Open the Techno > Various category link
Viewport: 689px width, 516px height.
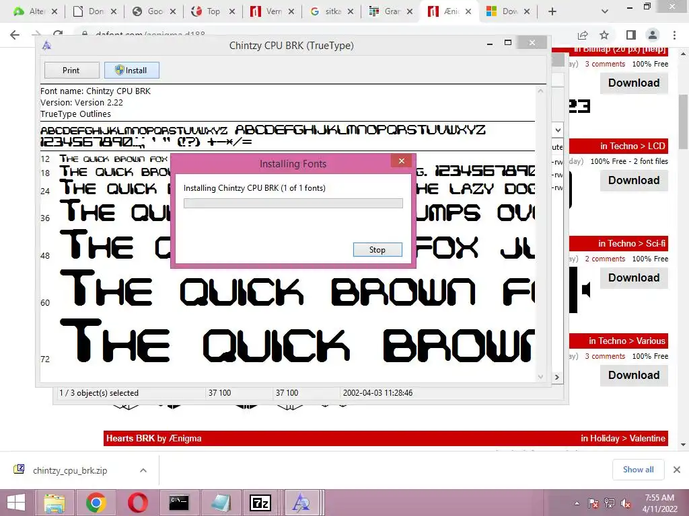point(627,341)
